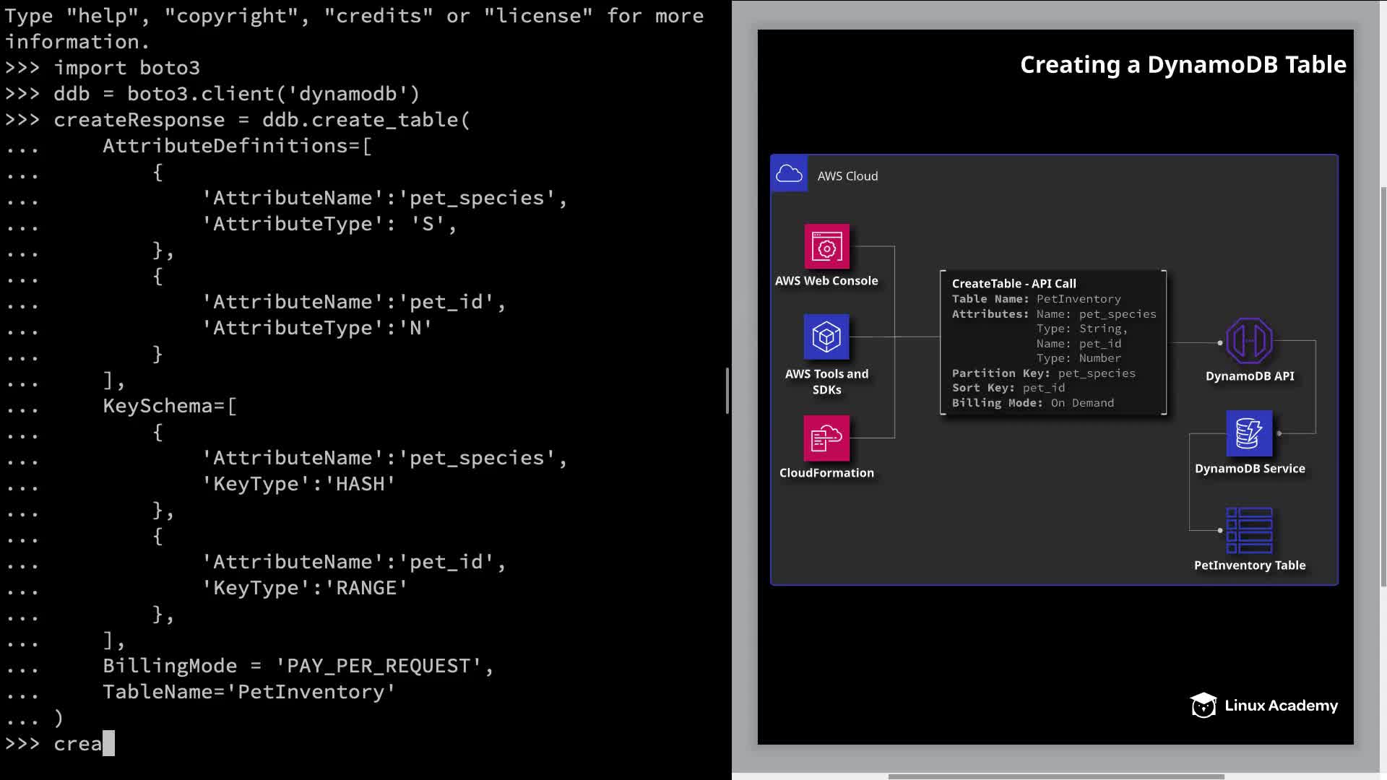
Task: Click the Linux Academy brand text
Action: coord(1281,706)
